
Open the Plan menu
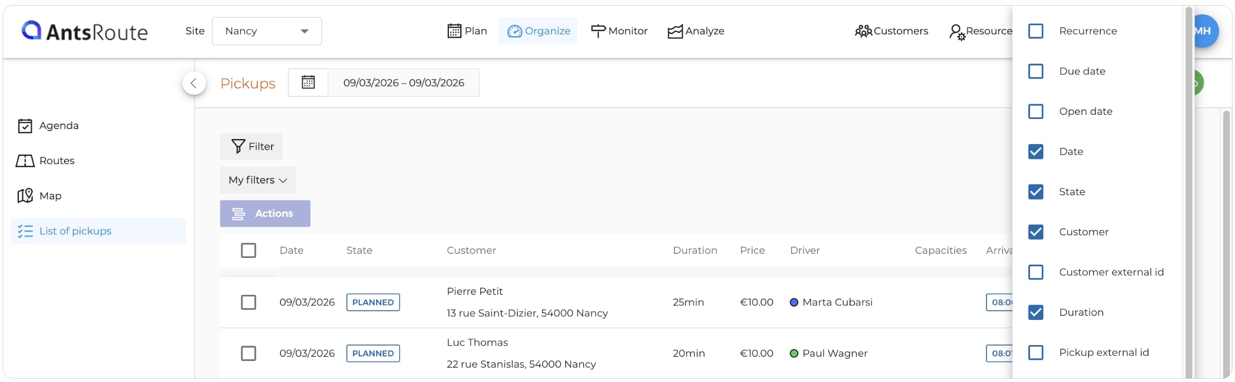pos(467,31)
